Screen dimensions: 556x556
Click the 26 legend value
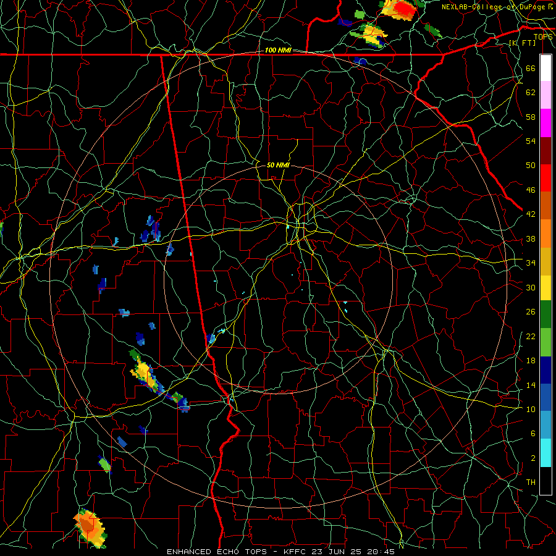tap(531, 312)
